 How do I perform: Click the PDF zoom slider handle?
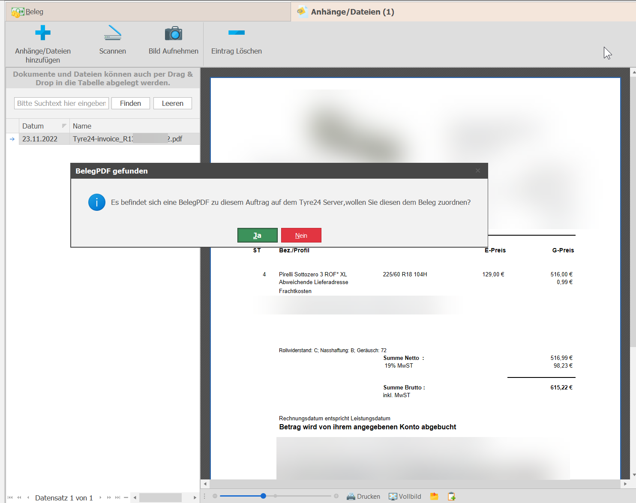click(x=263, y=496)
